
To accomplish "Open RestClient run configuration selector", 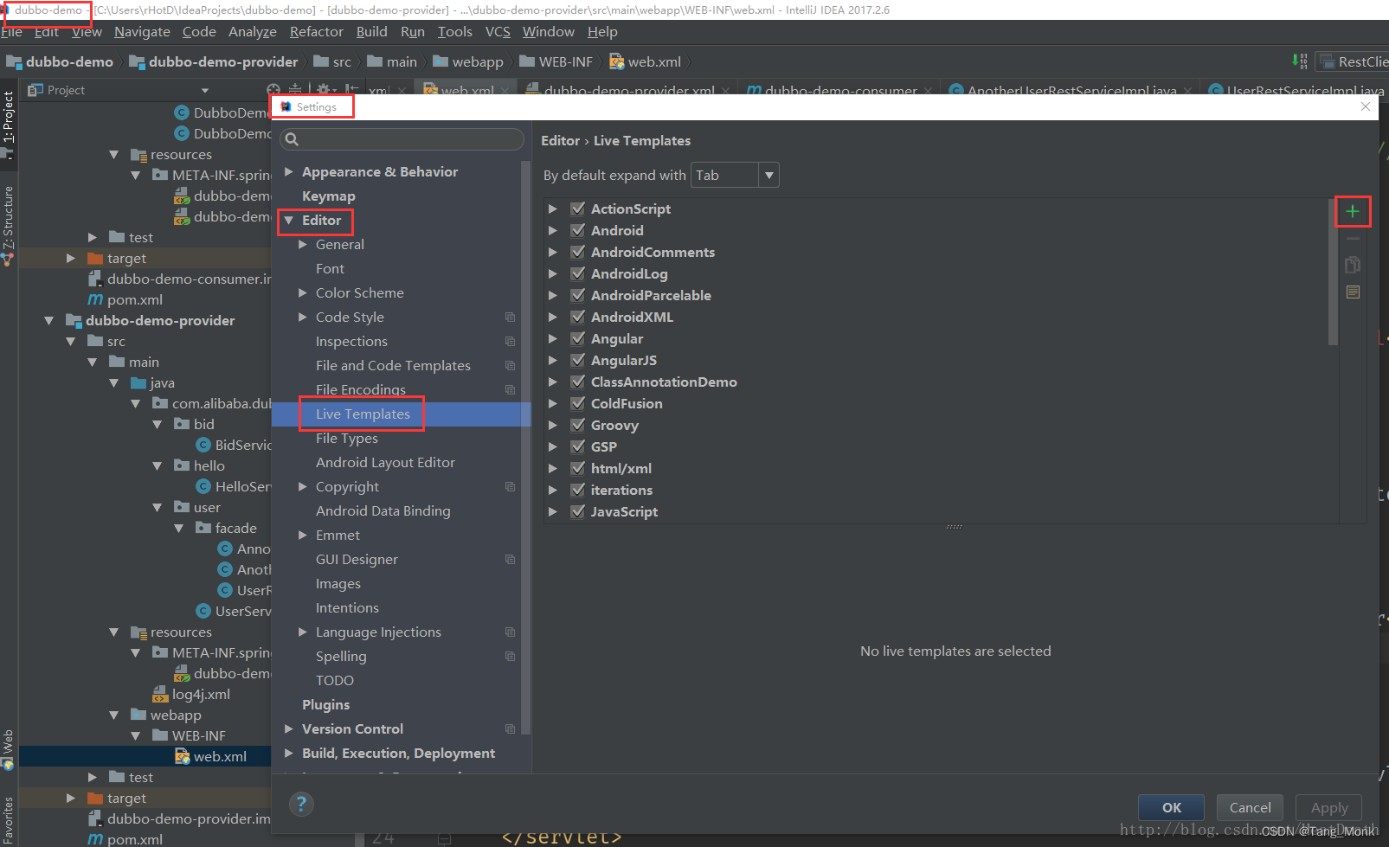I will coord(1353,61).
